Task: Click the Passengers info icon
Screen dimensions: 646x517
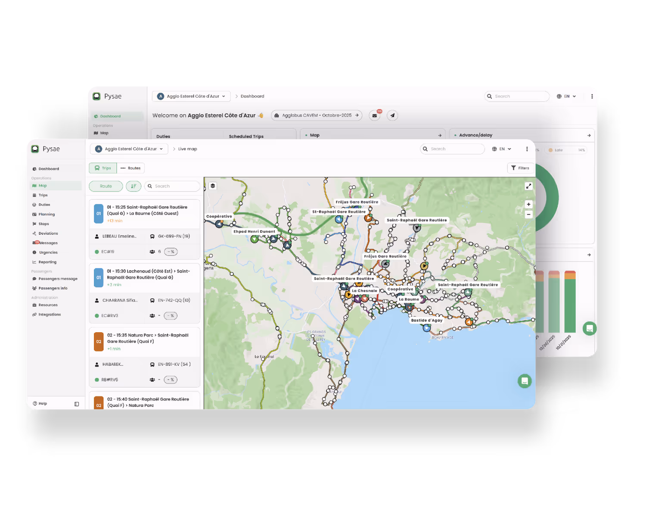Action: tap(34, 288)
